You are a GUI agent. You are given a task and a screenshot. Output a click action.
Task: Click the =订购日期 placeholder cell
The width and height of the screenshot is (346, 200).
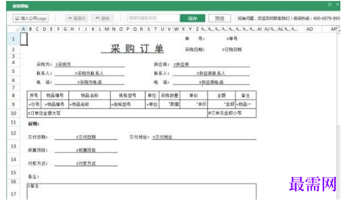point(232,49)
